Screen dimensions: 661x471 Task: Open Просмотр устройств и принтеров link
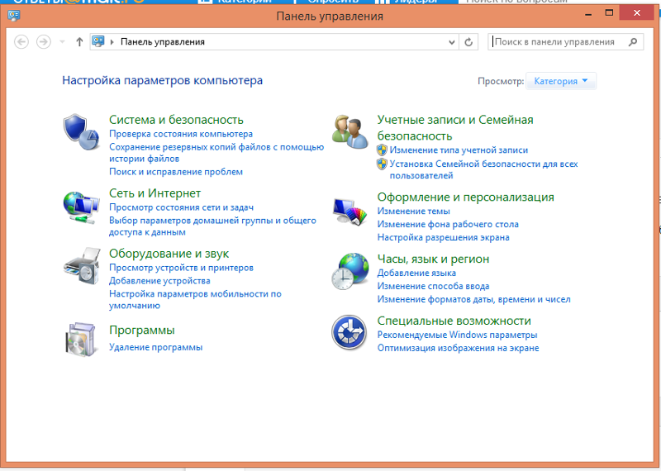181,268
